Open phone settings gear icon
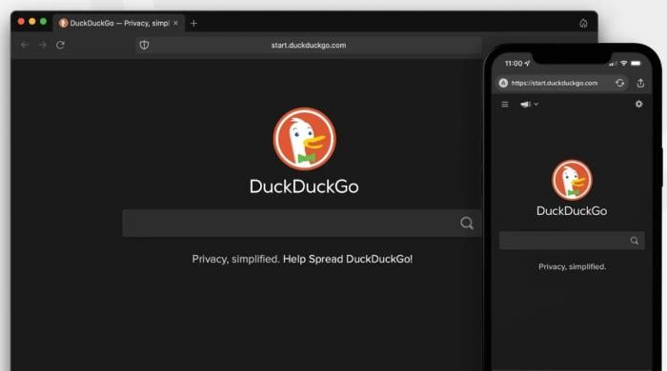 coord(638,104)
